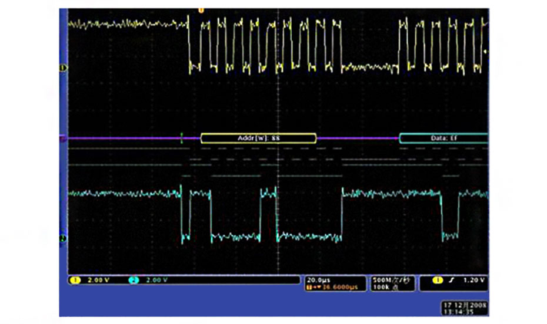Click the 20.0µs timebase readout
The height and width of the screenshot is (324, 547).
(x=318, y=280)
